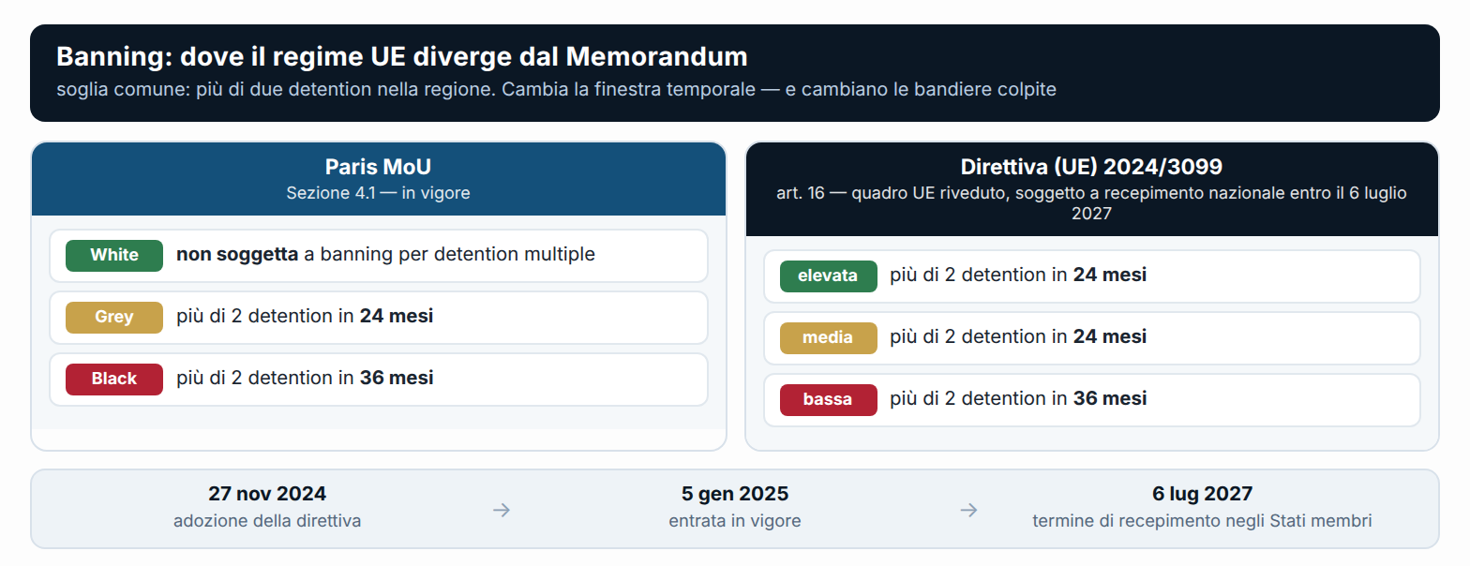Click 'termine di recepimento negli Stati membri'

click(1203, 520)
